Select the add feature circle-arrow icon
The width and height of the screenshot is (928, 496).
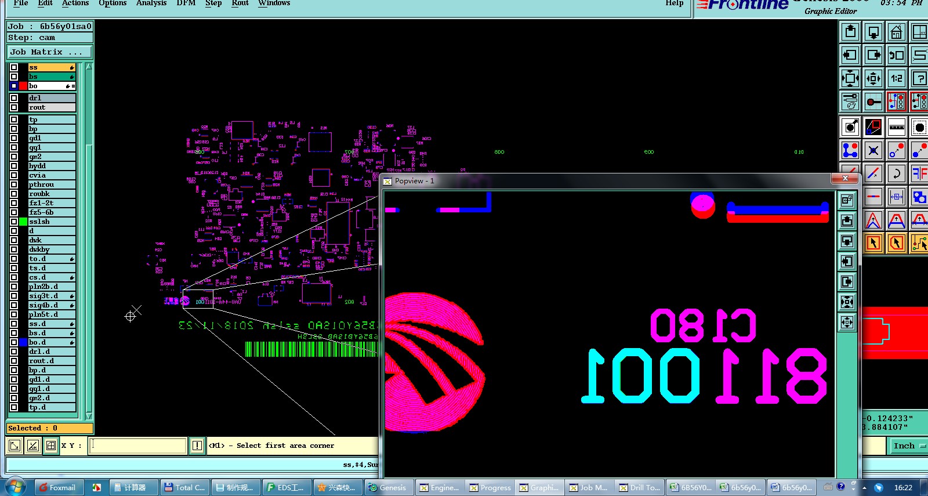pyautogui.click(x=850, y=126)
